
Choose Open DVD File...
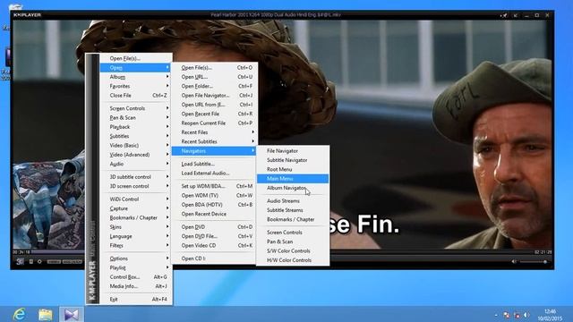point(215,236)
